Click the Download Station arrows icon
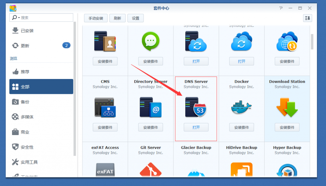Screen dimensions: 326x186 (287, 107)
